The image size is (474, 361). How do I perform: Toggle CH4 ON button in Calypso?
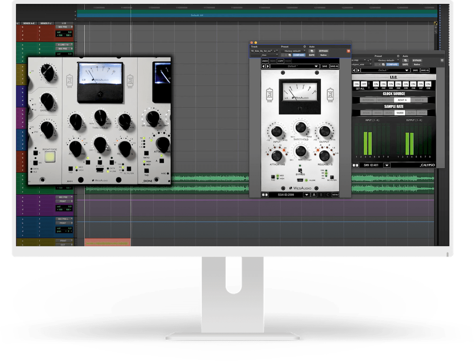point(399,84)
